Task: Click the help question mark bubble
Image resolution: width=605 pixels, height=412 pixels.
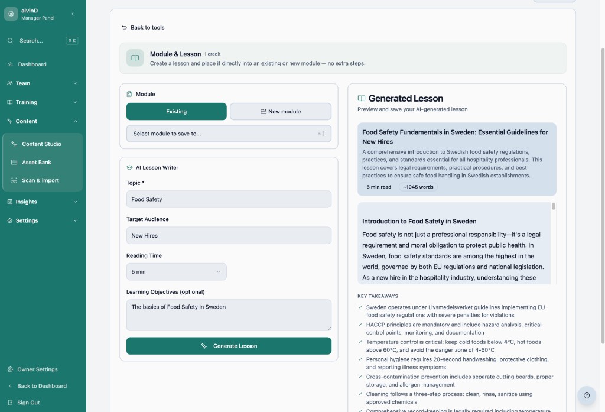Action: [x=587, y=395]
